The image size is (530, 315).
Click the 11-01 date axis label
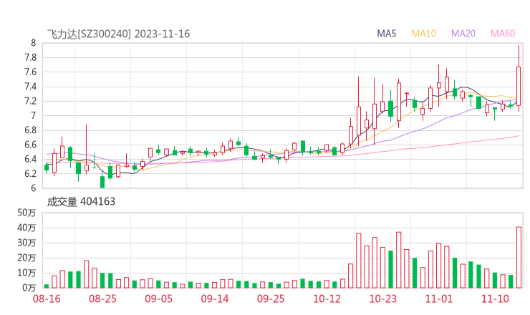click(439, 299)
